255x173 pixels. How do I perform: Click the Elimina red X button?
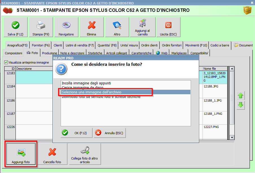click(x=92, y=27)
